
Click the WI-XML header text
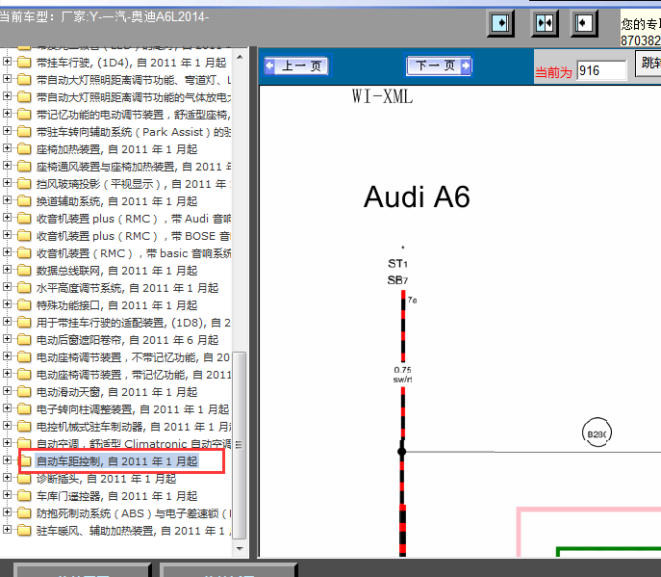point(382,96)
